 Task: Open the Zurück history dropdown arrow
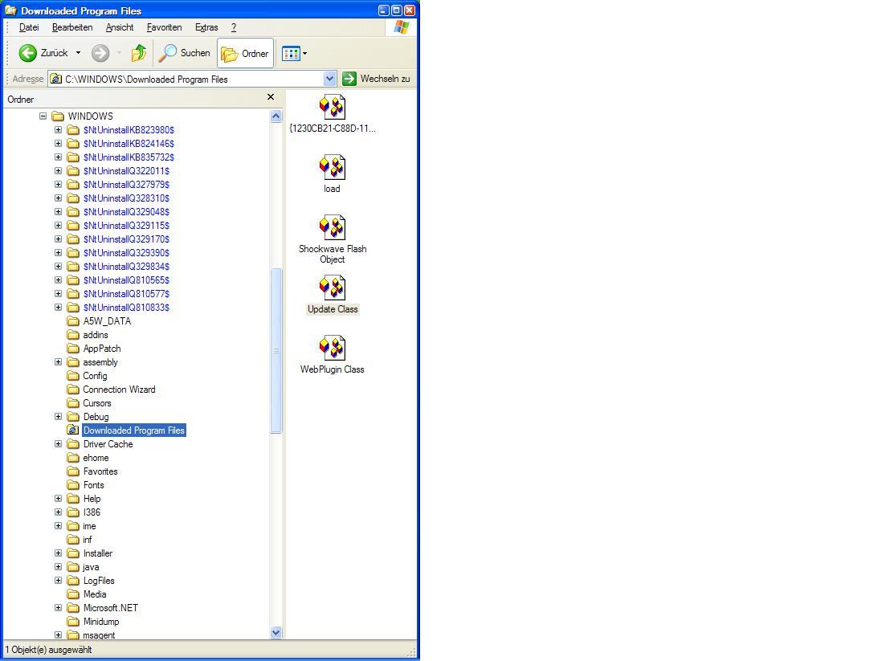tap(79, 53)
